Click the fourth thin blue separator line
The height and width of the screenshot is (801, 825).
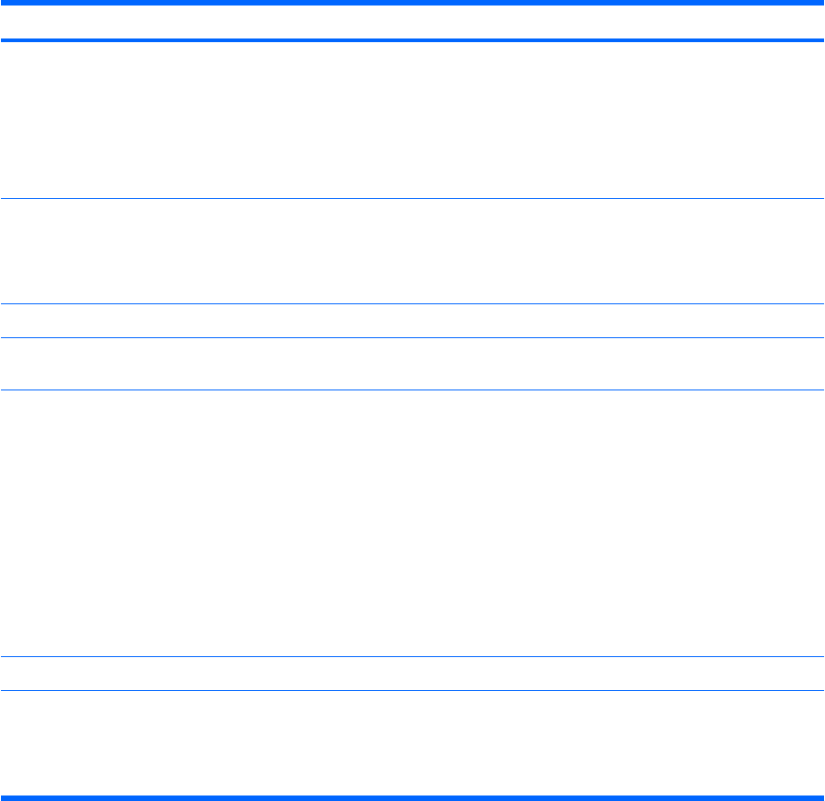click(412, 390)
